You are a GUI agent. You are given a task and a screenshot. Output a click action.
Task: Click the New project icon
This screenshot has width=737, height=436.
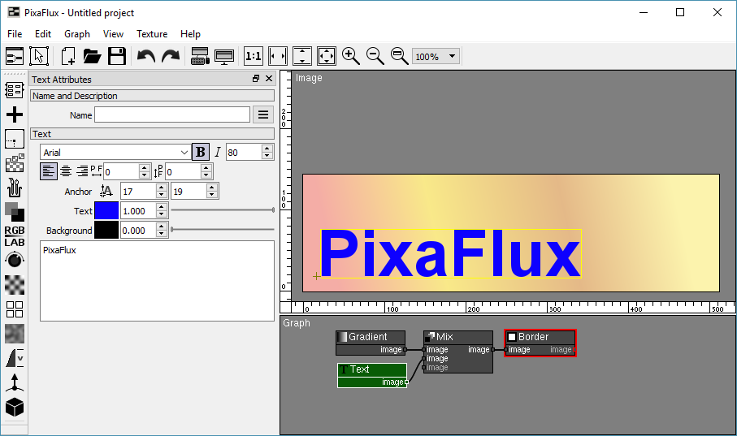(68, 56)
